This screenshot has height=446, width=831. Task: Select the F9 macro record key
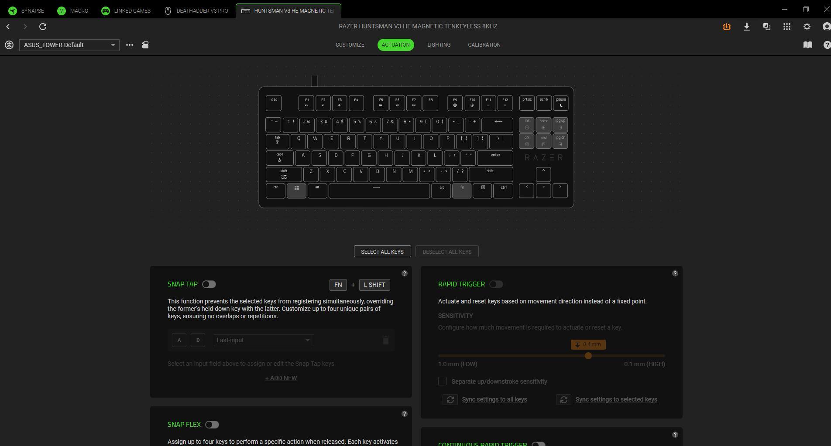tap(455, 103)
